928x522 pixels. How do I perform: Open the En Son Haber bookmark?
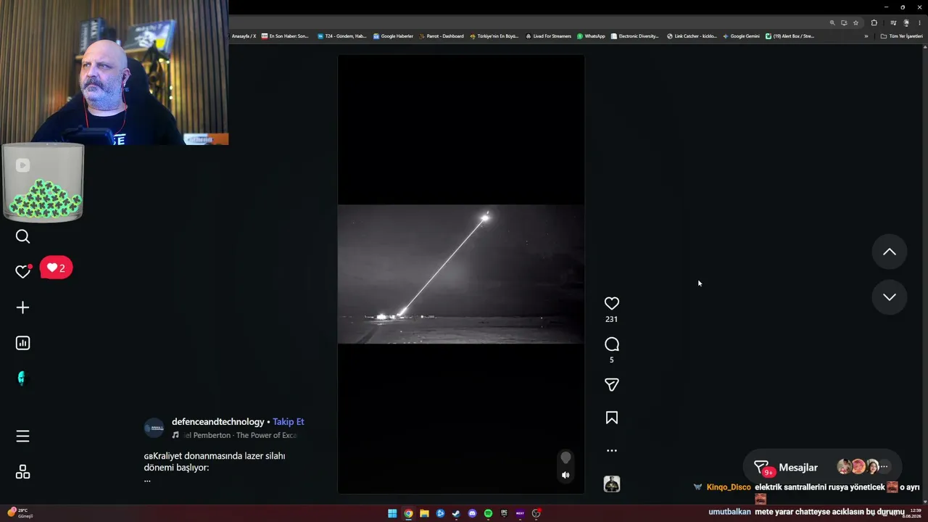[285, 36]
